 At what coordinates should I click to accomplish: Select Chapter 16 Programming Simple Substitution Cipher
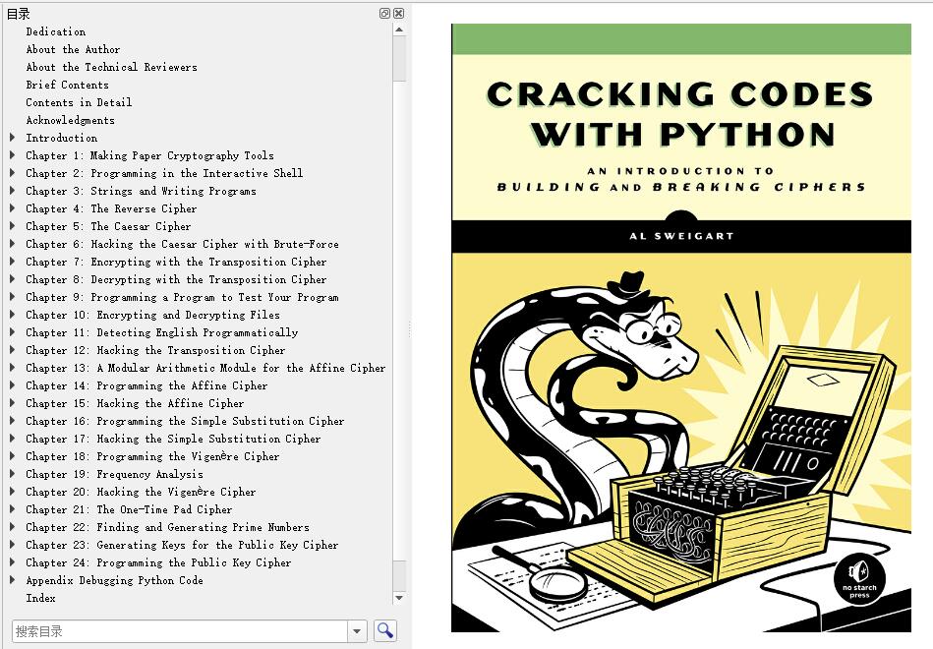click(x=185, y=421)
